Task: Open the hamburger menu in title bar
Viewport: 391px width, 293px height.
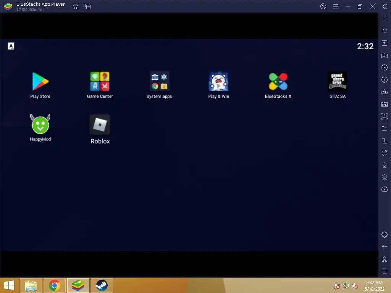Action: coord(336,6)
